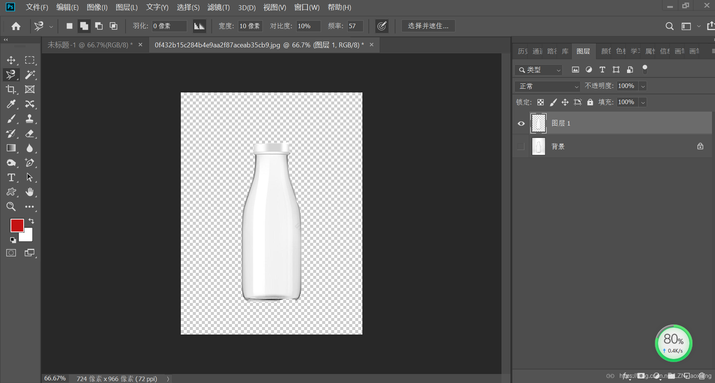Screen dimensions: 715x383
Task: Select the Pen tool
Action: point(29,163)
